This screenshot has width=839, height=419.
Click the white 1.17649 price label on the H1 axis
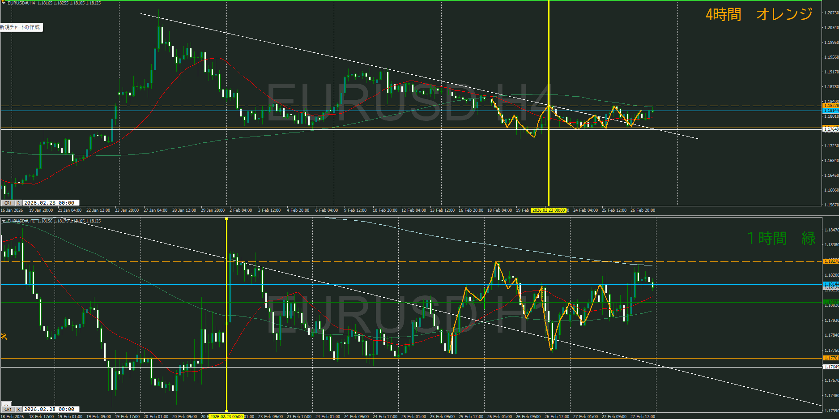(x=831, y=367)
